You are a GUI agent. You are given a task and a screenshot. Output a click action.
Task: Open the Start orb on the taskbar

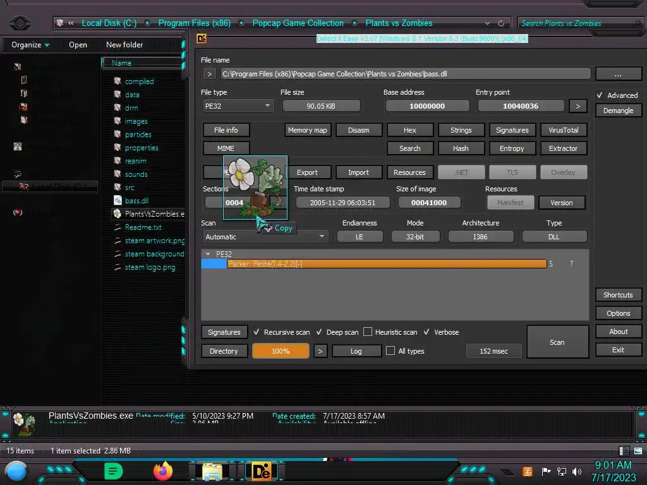point(16,471)
